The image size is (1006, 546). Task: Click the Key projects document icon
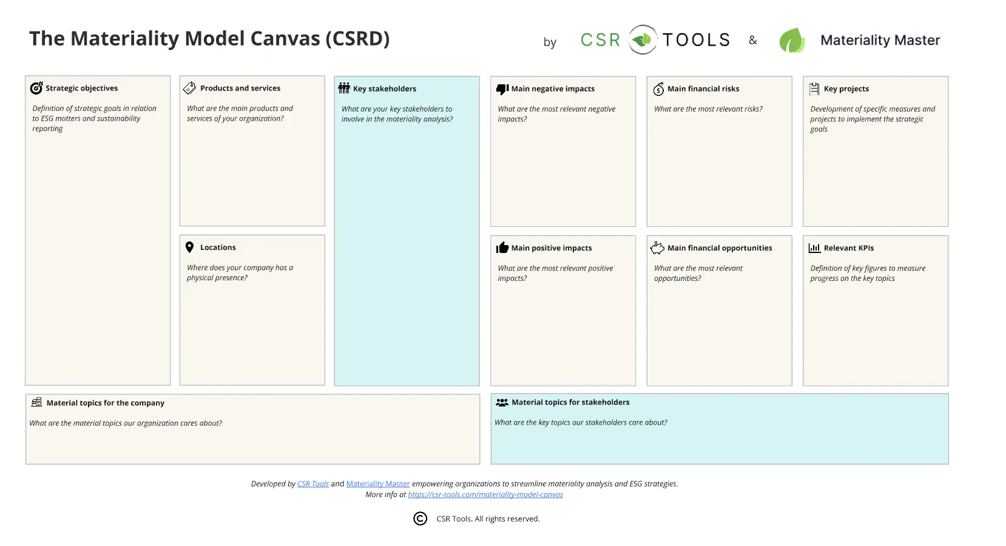tap(814, 89)
